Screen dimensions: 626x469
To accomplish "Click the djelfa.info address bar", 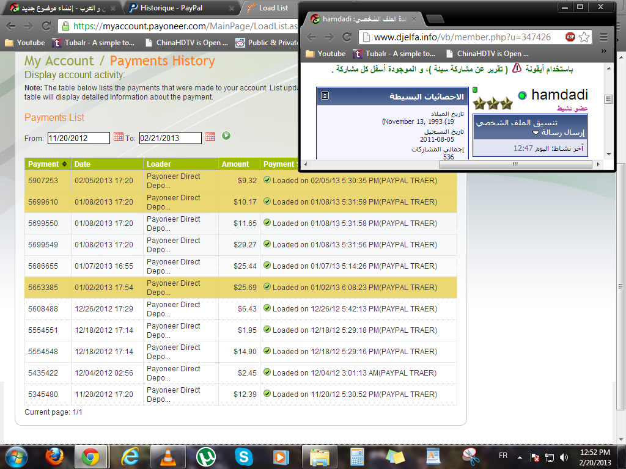I will tap(462, 37).
